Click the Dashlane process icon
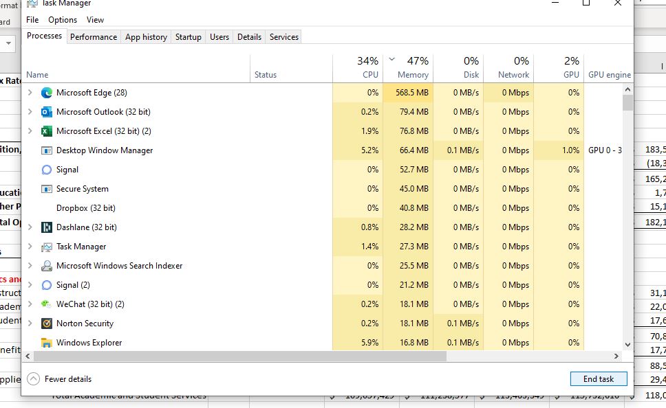 (x=47, y=227)
